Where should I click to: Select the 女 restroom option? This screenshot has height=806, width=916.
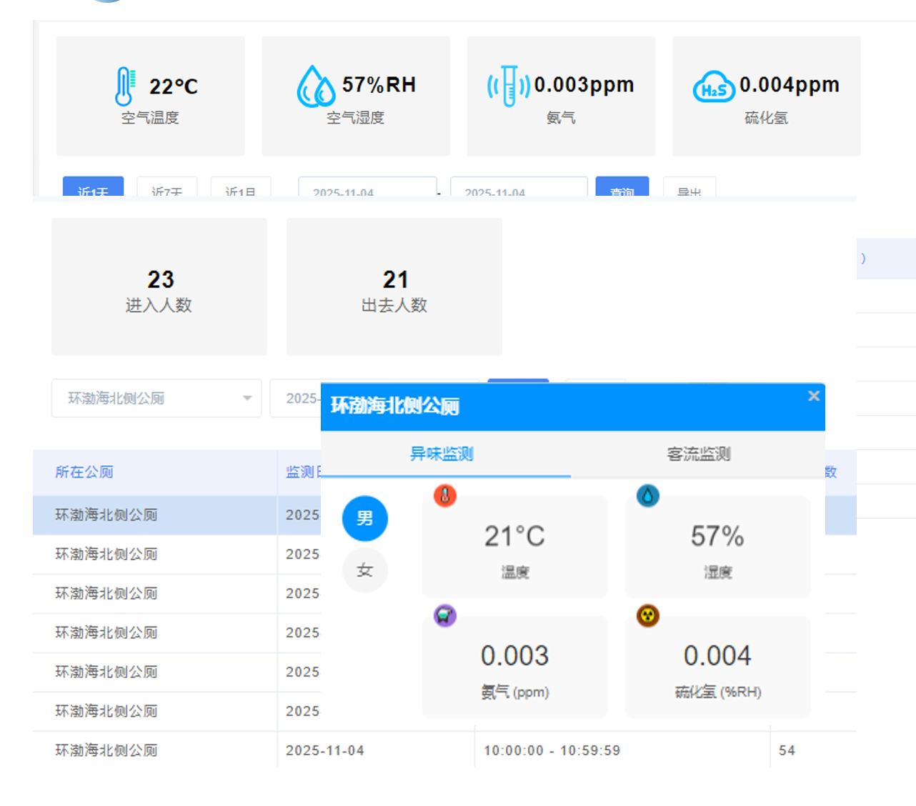[365, 570]
